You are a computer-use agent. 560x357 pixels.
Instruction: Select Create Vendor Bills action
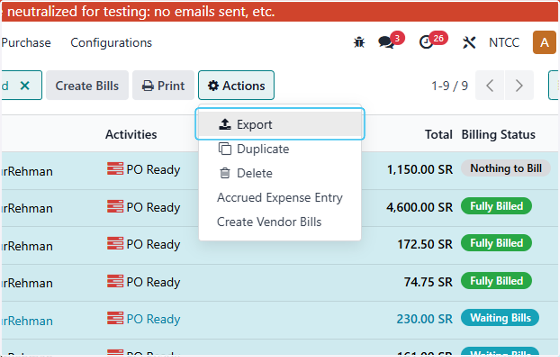(280, 222)
